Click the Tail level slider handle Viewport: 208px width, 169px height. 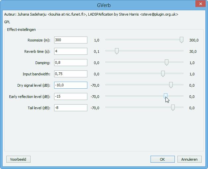173,108
